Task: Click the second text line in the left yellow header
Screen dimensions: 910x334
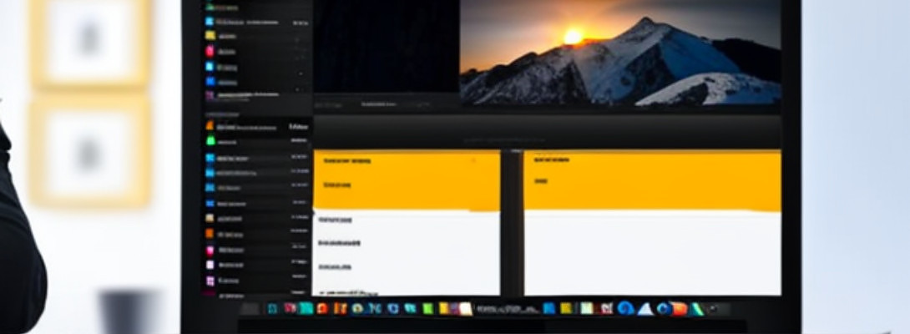Action: pos(337,185)
